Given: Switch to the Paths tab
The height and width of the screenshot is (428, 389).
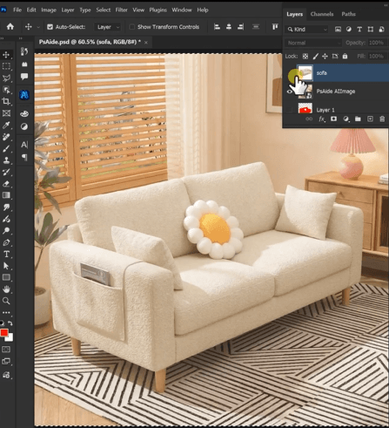Looking at the screenshot, I should click(x=348, y=14).
